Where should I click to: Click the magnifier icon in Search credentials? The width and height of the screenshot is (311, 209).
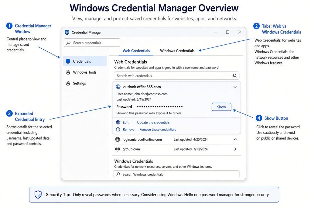(69, 43)
